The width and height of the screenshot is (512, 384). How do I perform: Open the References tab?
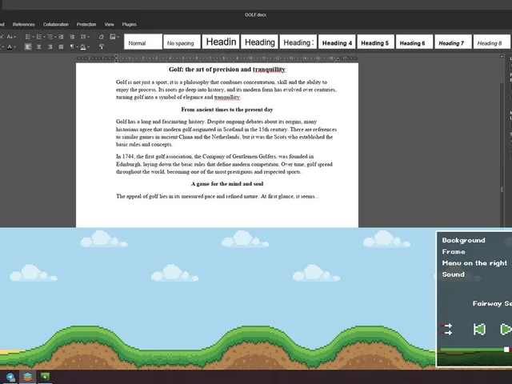click(x=23, y=25)
